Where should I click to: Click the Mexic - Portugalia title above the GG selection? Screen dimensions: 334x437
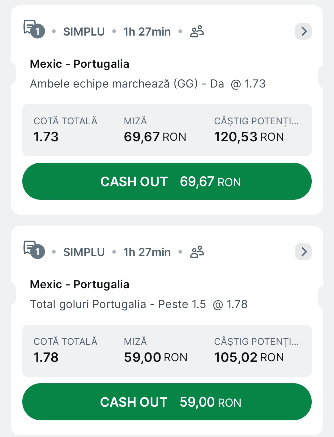(79, 64)
